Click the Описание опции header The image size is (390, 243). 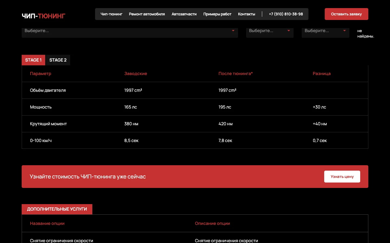(x=212, y=223)
